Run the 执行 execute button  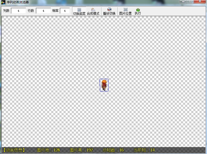tap(138, 11)
